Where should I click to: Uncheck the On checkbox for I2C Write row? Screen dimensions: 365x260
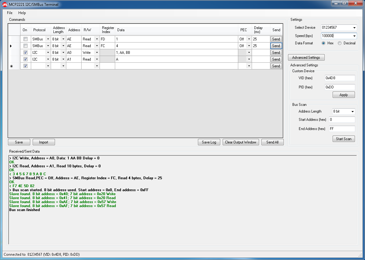[25, 53]
